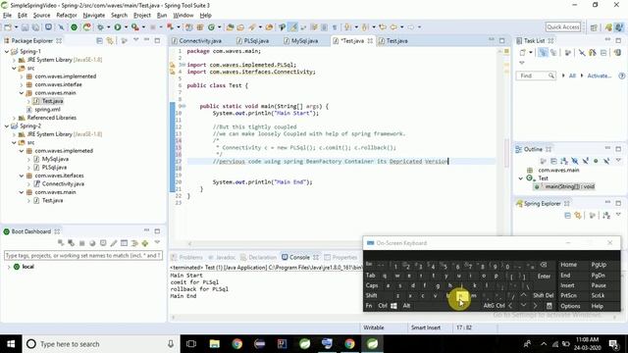Click the Debug bug toolbar icon
This screenshot has width=628, height=353.
tap(100, 27)
